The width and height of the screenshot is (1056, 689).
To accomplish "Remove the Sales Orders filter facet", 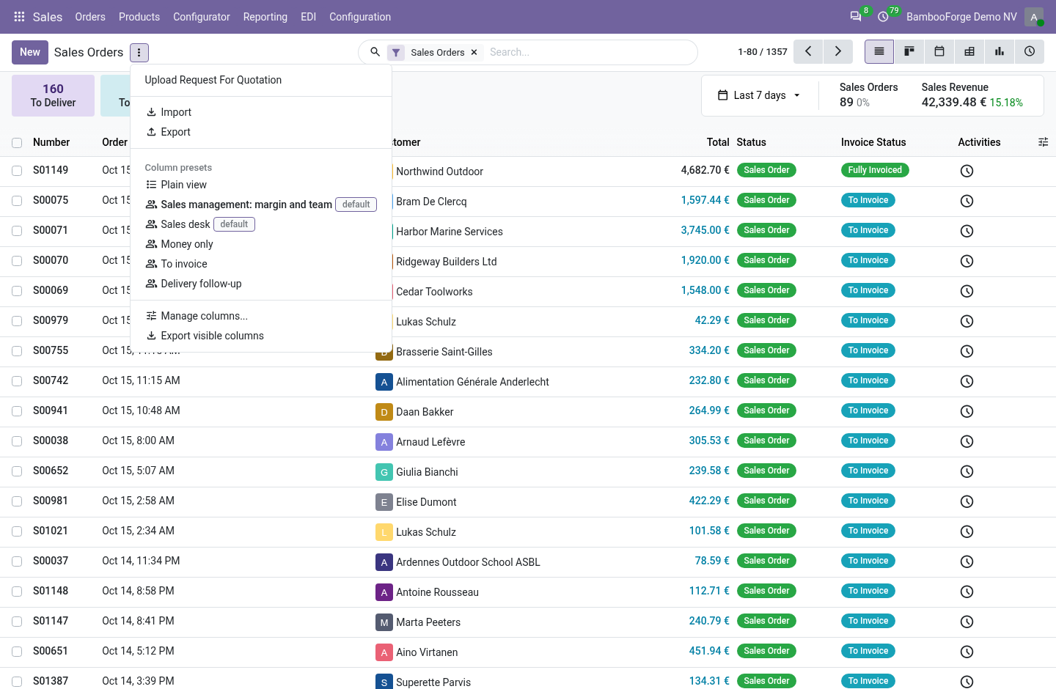I will coord(474,52).
